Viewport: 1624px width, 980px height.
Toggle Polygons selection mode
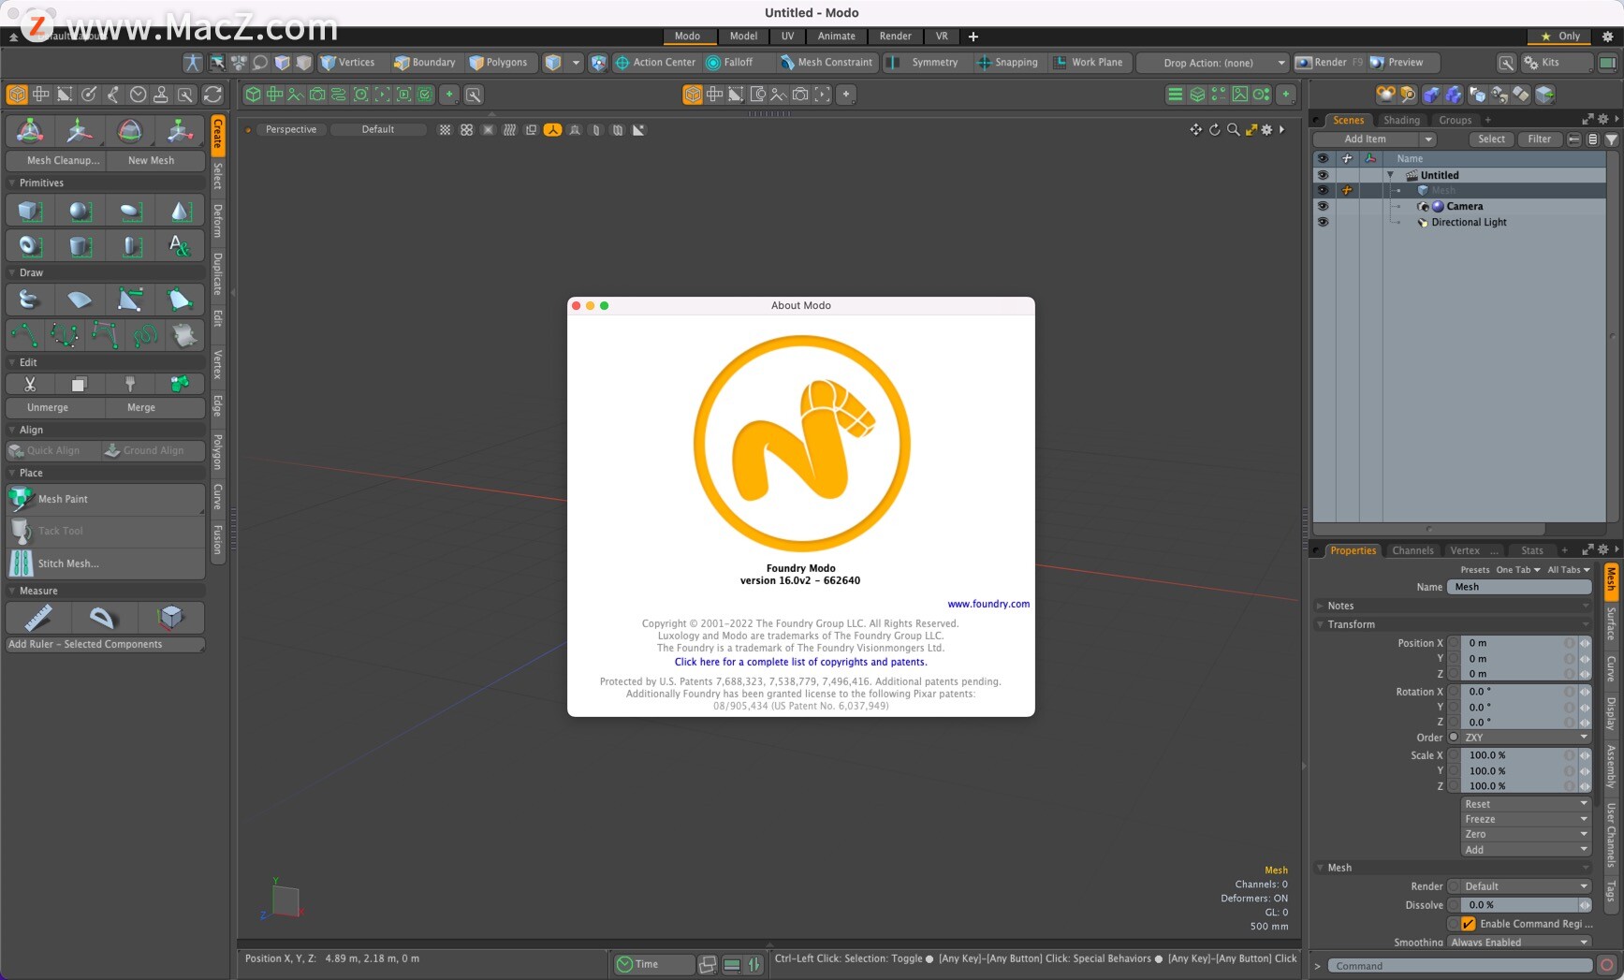tap(499, 63)
